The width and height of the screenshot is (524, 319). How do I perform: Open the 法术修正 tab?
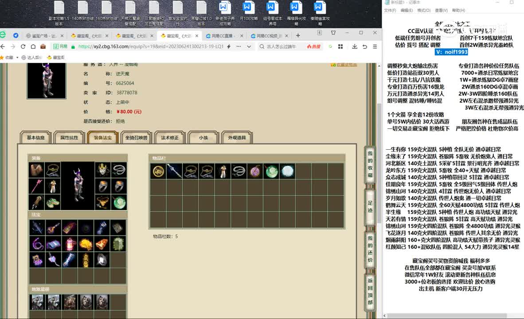coord(170,138)
